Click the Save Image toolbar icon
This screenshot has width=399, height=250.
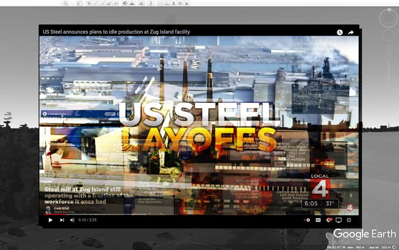click(174, 3)
